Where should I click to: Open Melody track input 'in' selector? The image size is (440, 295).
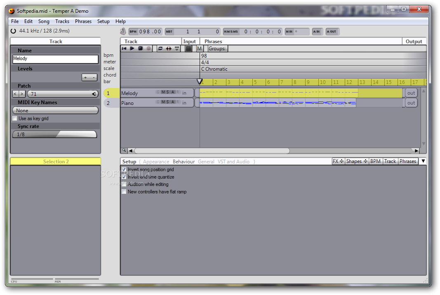(x=184, y=93)
